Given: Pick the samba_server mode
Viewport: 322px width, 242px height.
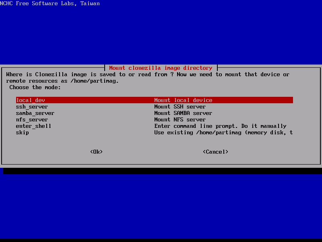Looking at the screenshot, I should point(35,113).
